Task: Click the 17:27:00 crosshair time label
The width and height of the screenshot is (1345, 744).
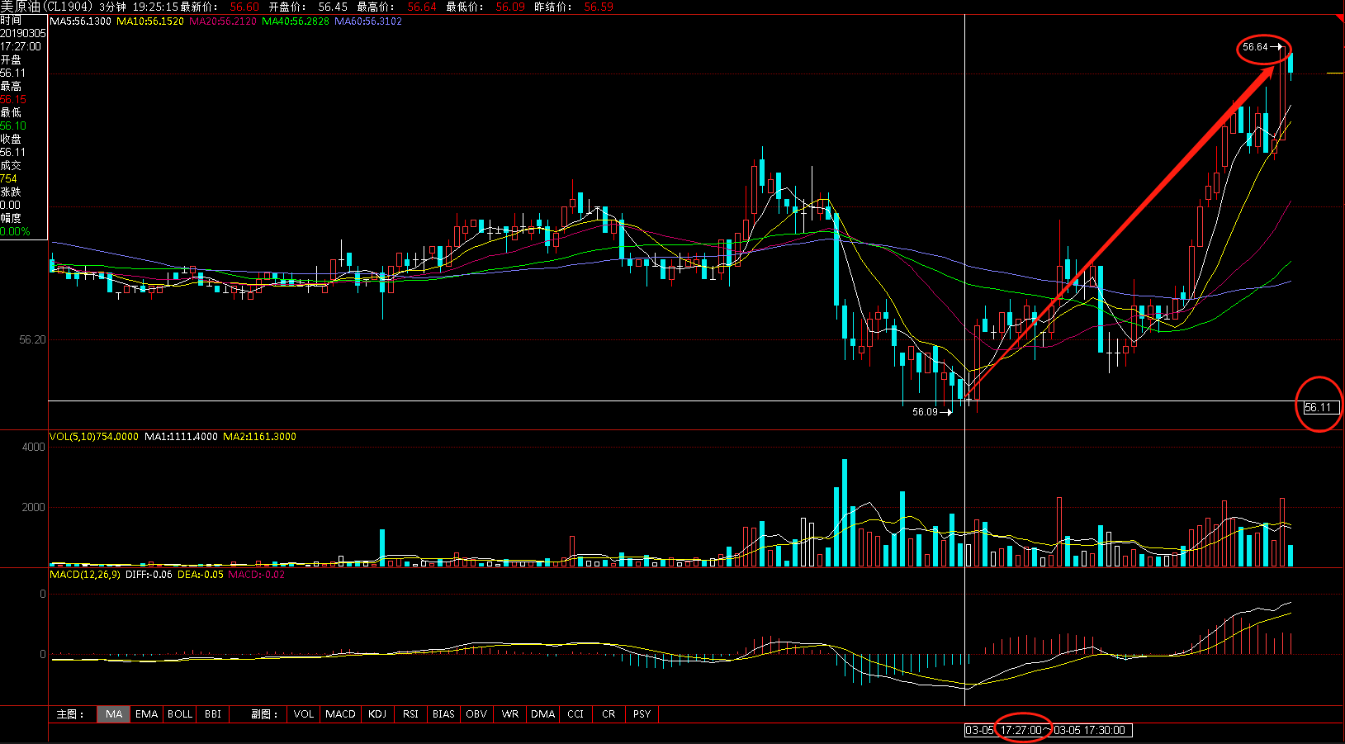Action: (x=1021, y=730)
